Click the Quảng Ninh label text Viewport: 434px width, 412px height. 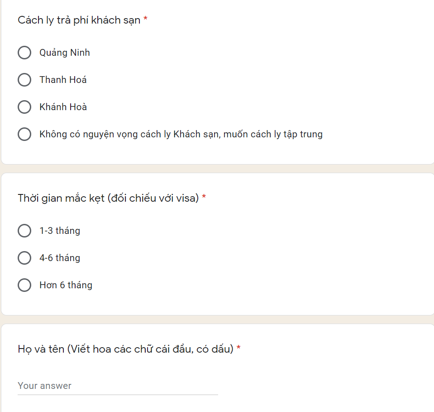65,53
